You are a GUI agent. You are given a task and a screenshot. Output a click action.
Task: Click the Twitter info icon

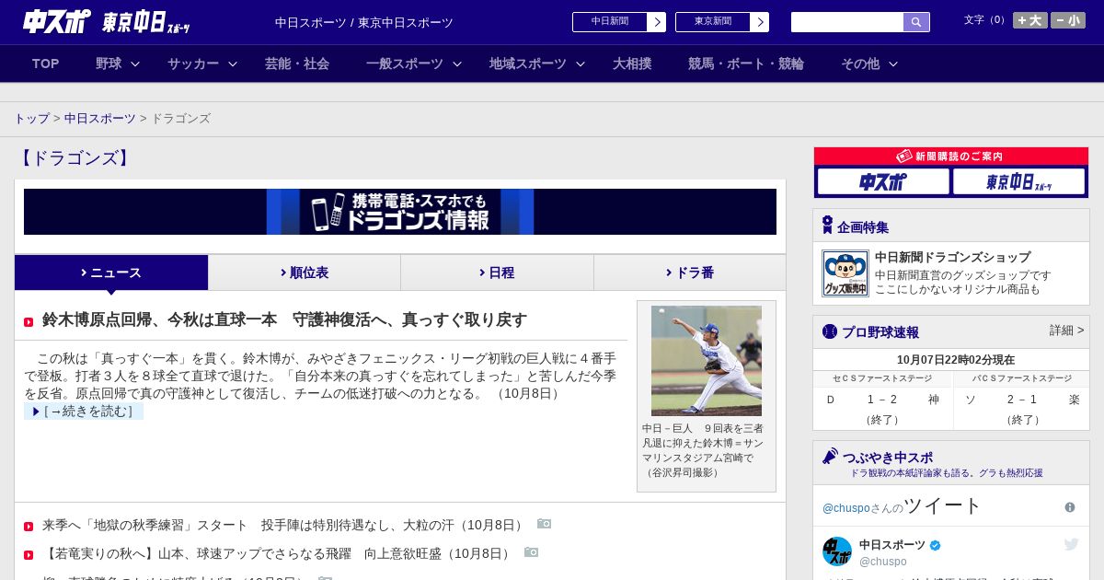(1070, 507)
